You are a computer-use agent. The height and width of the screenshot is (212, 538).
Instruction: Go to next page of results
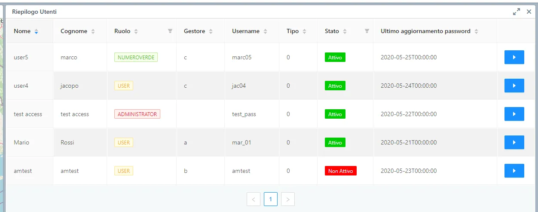coord(288,199)
